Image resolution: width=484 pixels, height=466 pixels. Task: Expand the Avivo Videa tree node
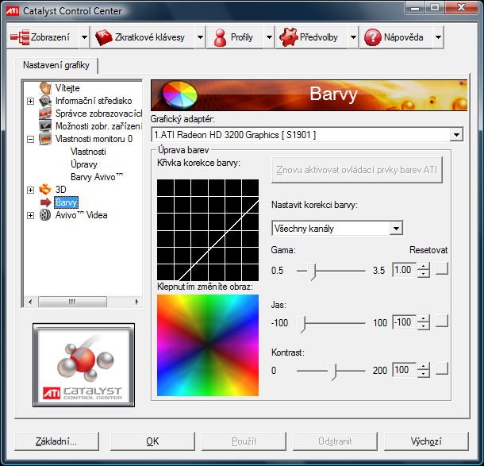click(x=30, y=215)
